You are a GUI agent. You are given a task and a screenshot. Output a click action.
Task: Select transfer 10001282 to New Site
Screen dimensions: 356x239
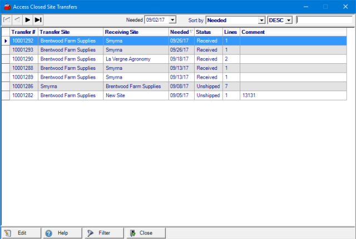[23, 95]
